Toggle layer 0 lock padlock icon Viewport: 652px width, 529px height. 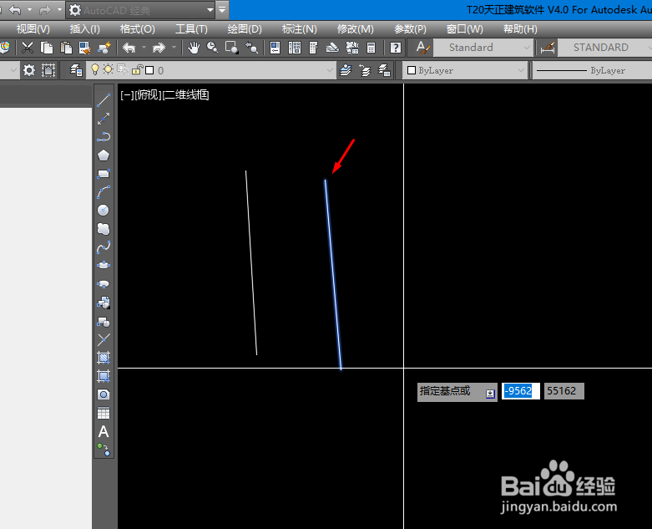[x=137, y=69]
